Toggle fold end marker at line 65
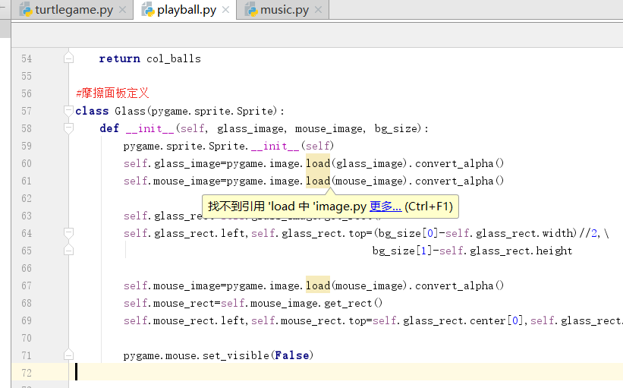 coord(68,251)
